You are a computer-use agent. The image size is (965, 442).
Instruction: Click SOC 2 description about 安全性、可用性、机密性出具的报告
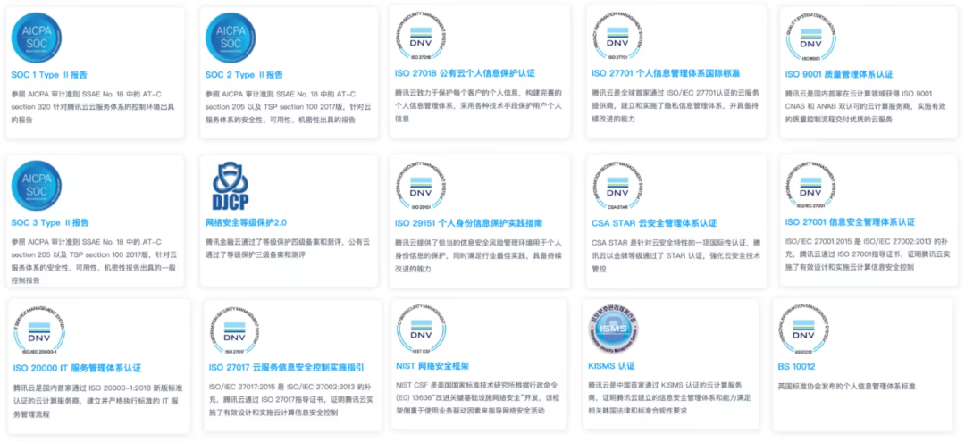[286, 107]
